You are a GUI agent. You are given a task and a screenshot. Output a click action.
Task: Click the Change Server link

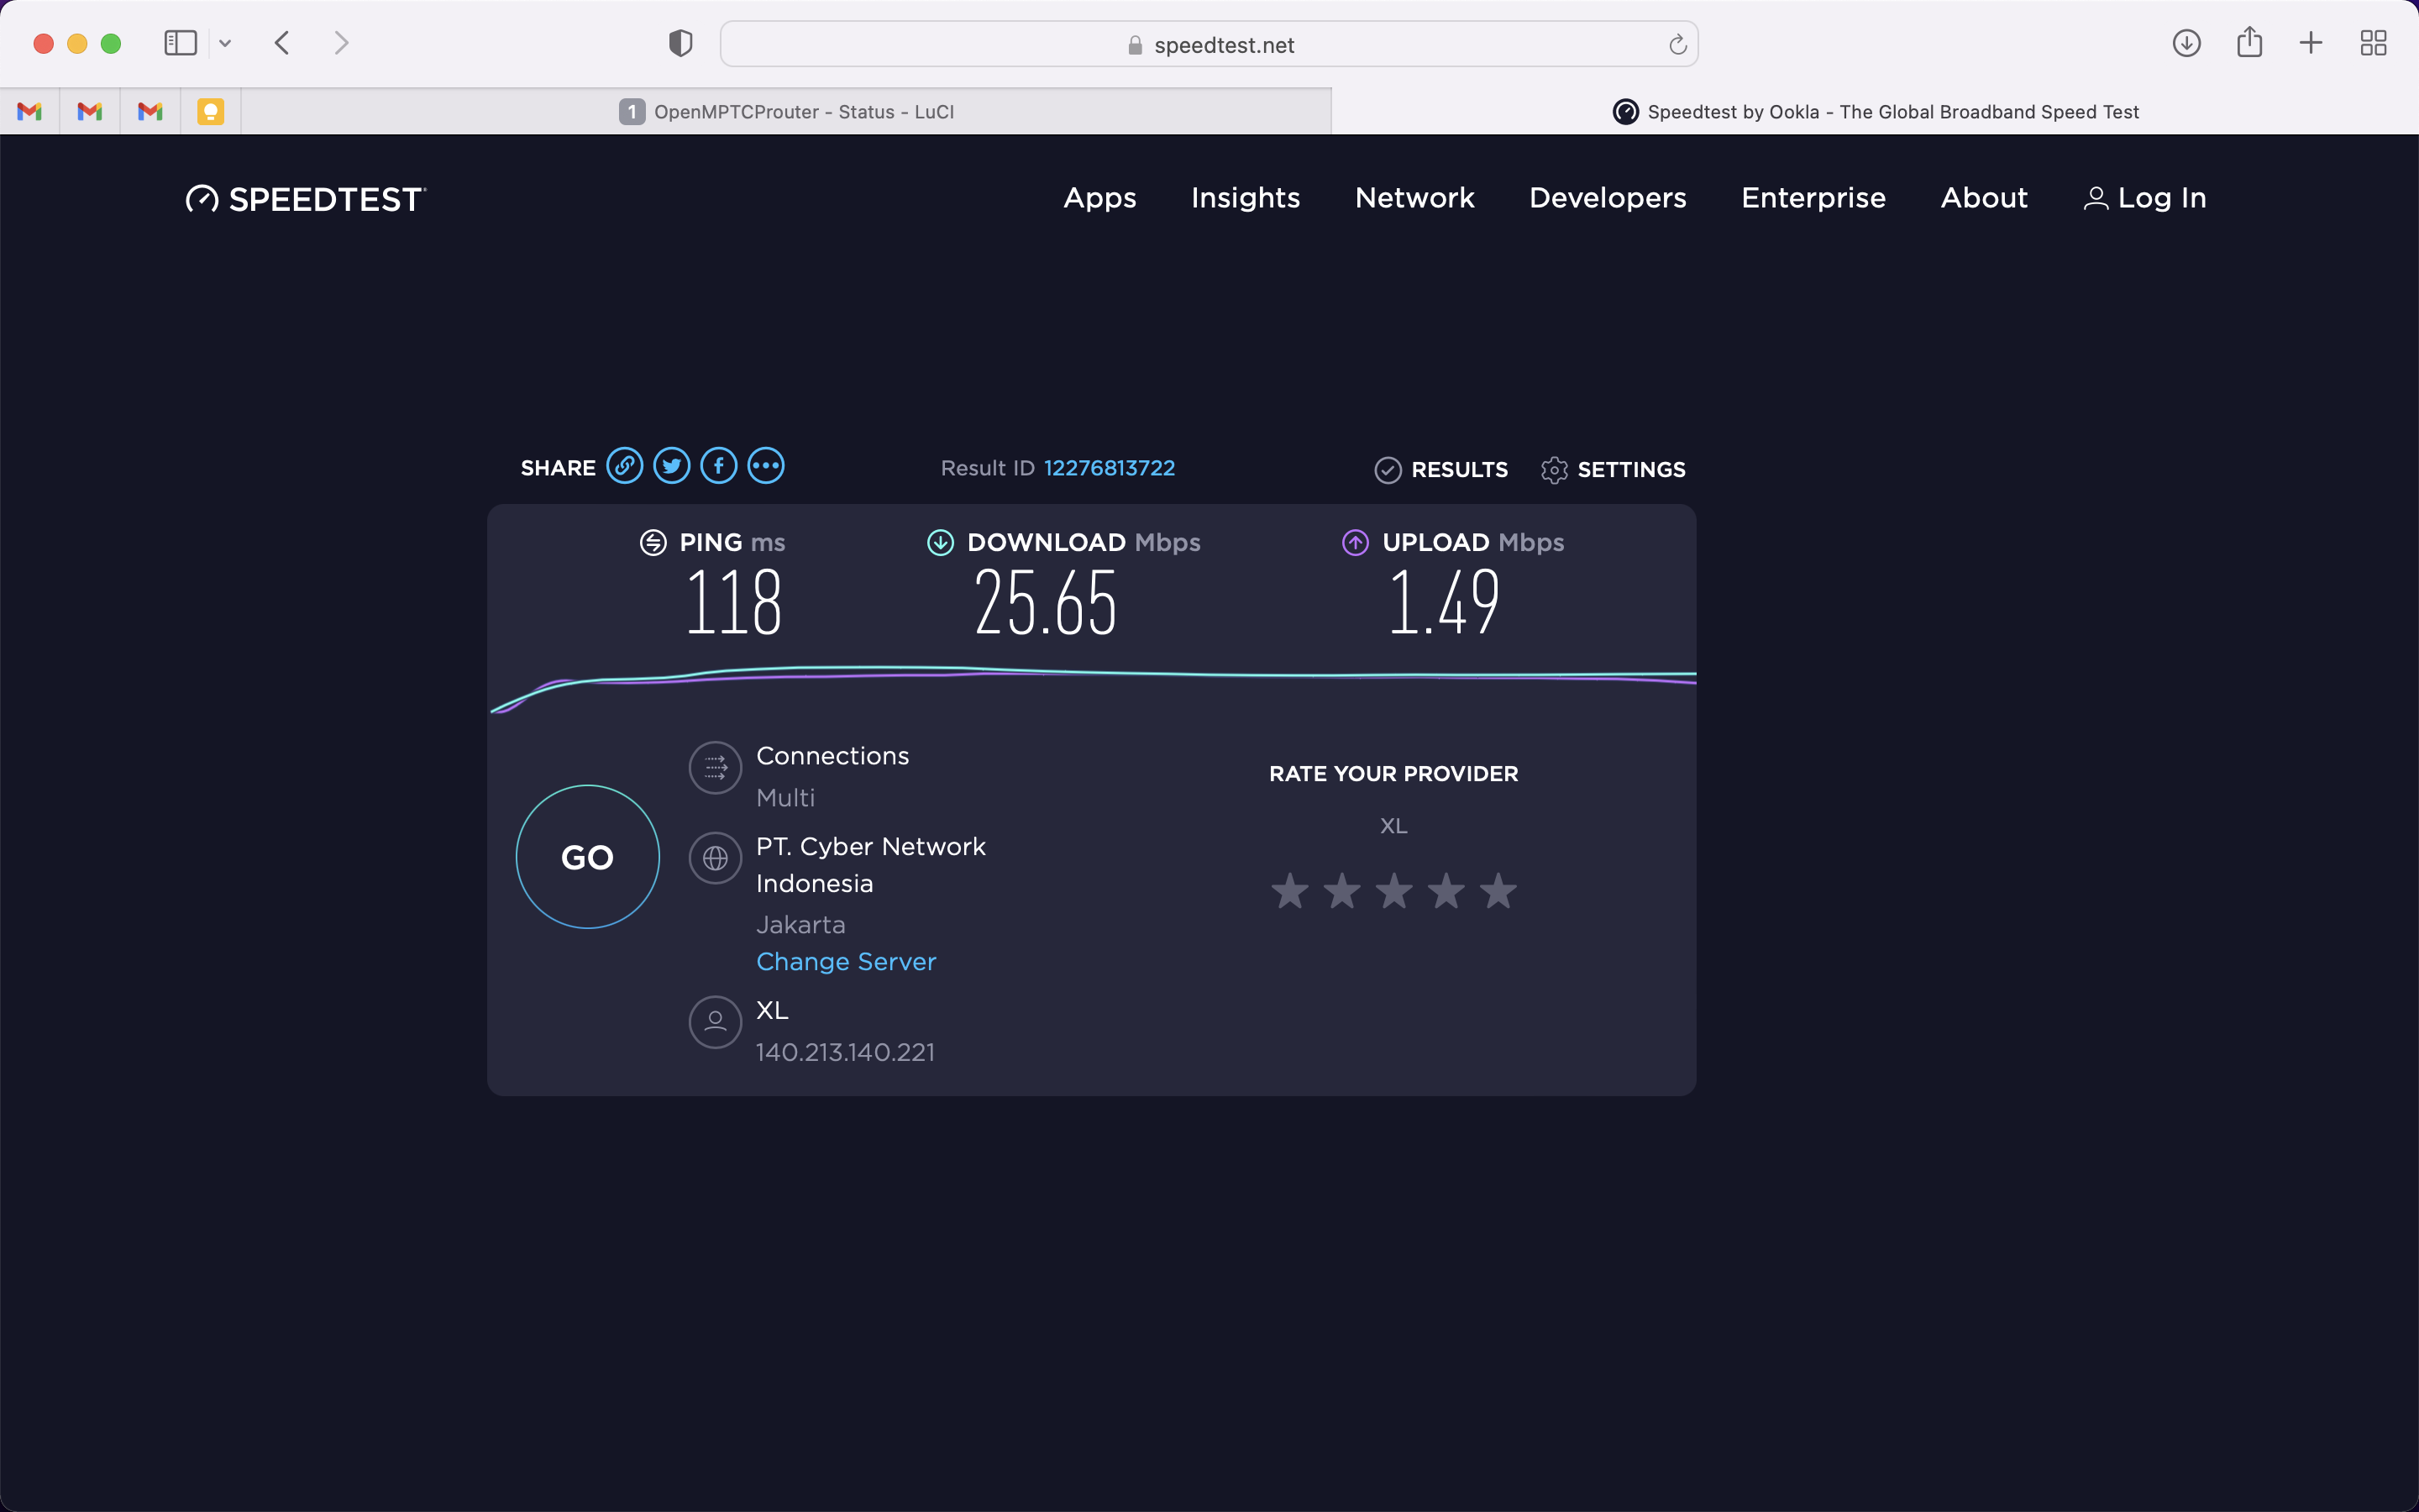point(846,961)
